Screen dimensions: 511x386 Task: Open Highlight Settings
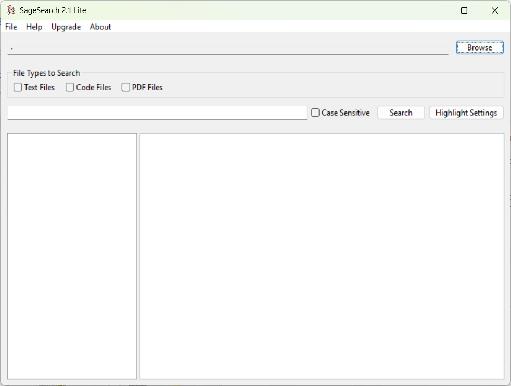click(x=466, y=113)
